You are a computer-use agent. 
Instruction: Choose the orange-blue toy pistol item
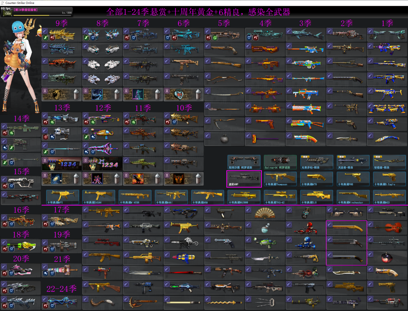point(306,139)
